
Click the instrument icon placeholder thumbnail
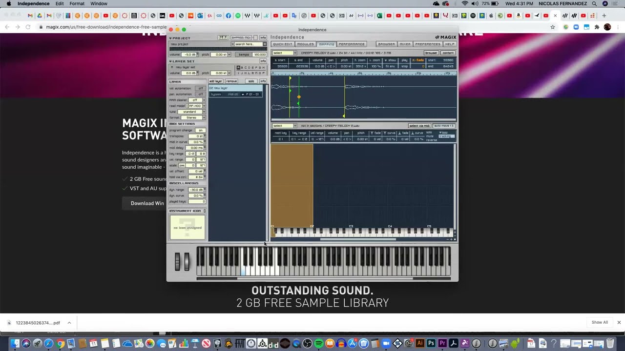pyautogui.click(x=187, y=228)
